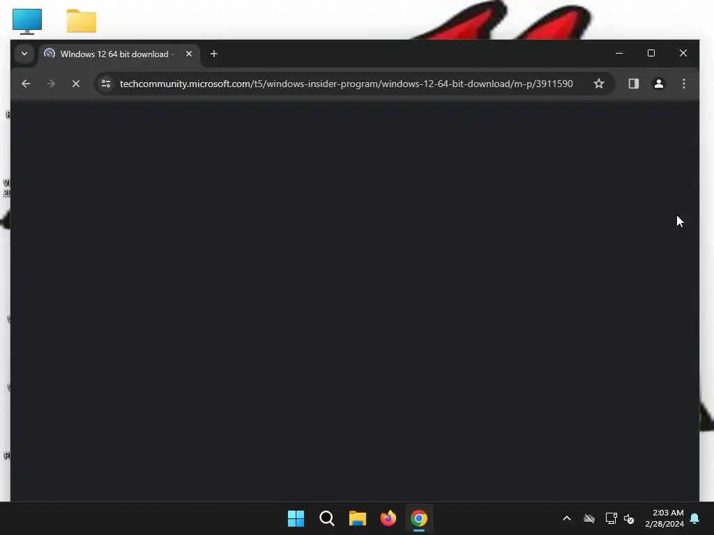This screenshot has width=714, height=535.
Task: Launch Firefox from the taskbar
Action: (x=388, y=518)
